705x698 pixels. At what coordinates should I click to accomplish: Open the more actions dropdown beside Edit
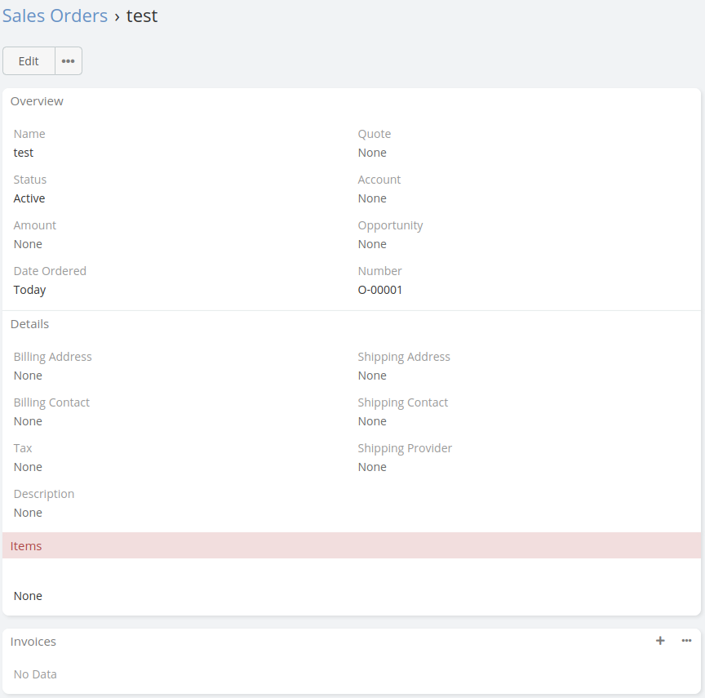(x=69, y=61)
